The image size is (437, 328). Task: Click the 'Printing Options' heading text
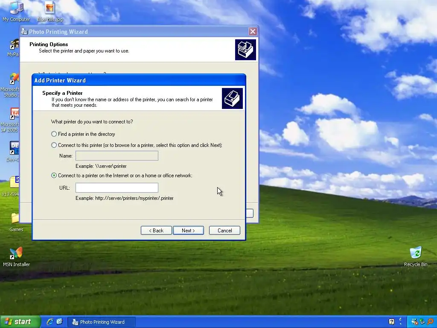point(49,44)
